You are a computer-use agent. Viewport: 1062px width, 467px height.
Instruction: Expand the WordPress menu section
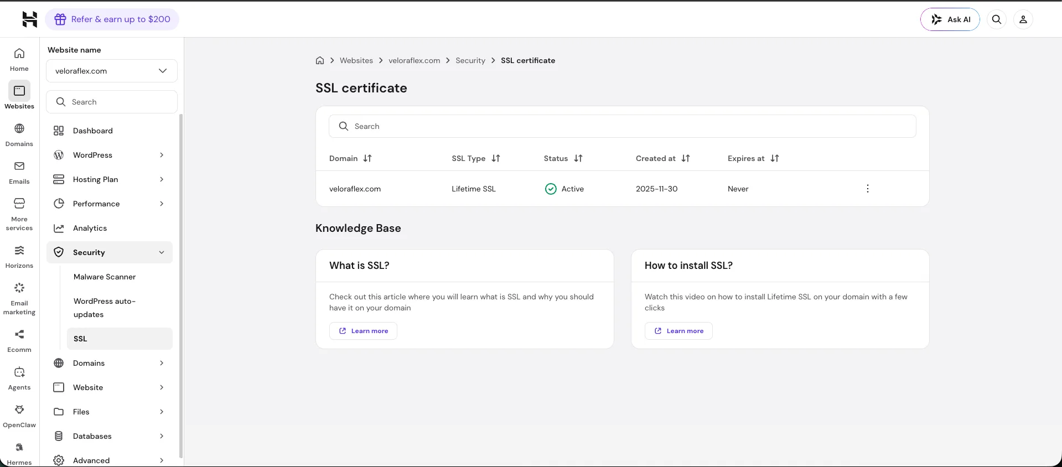[110, 155]
